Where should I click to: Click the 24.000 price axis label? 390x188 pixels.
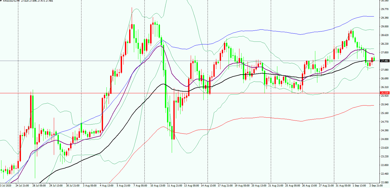click(385, 139)
